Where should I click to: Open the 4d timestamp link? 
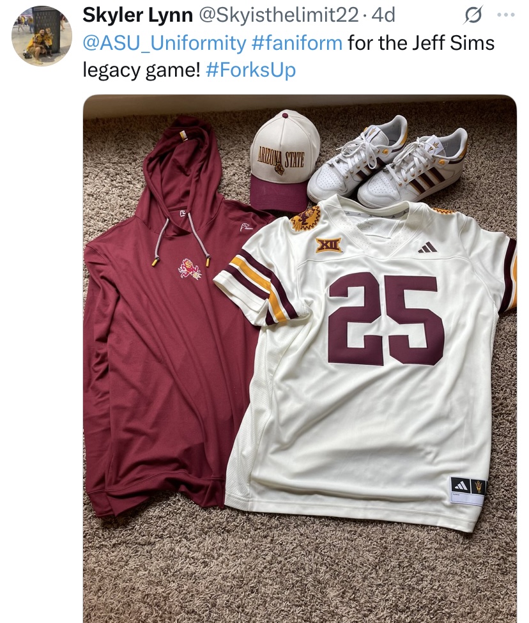tap(383, 15)
